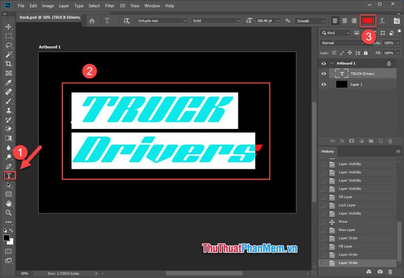Toggle Artboard 1 visibility eye

click(324, 63)
